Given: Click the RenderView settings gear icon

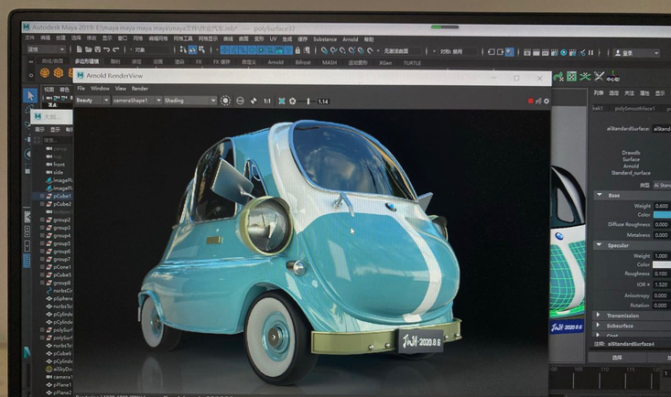Looking at the screenshot, I should pyautogui.click(x=546, y=101).
